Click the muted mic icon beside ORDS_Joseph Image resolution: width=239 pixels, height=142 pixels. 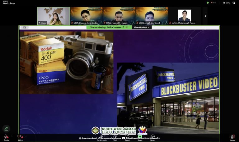pos(137,23)
